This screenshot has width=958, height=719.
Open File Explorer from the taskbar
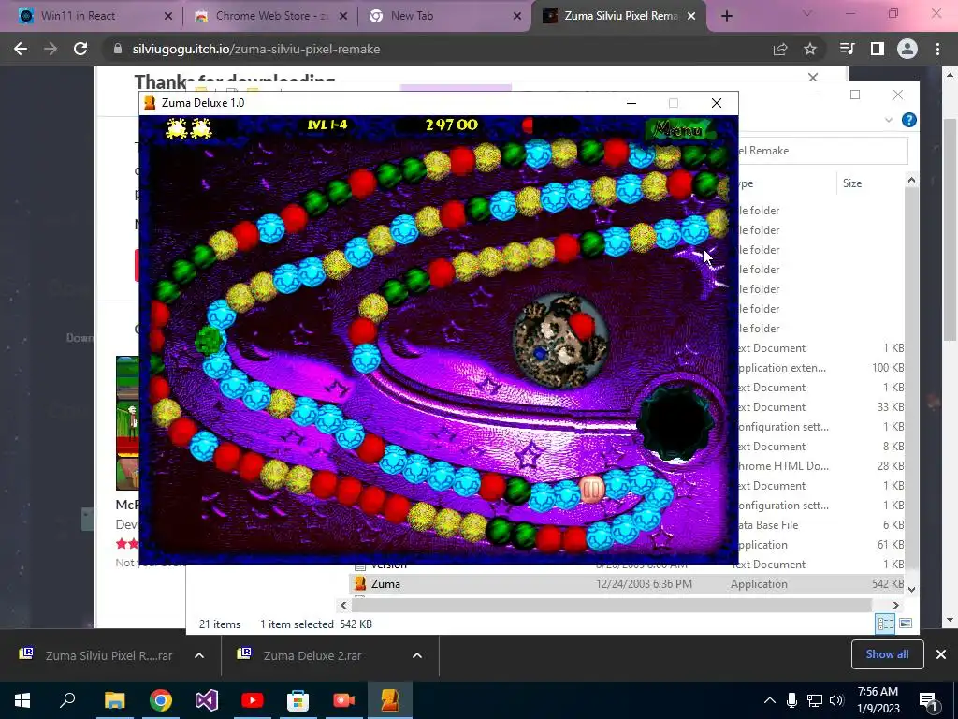click(x=114, y=700)
